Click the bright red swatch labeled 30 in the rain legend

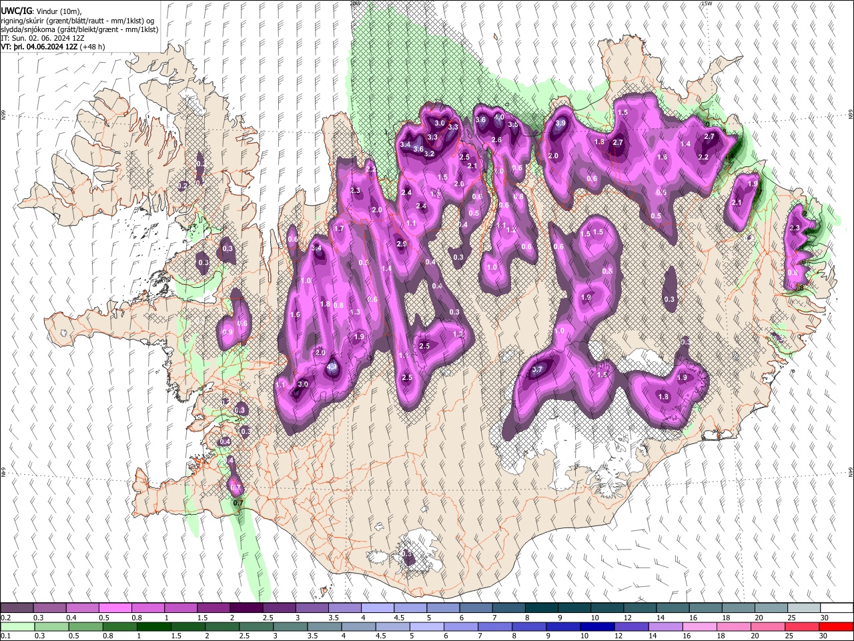pyautogui.click(x=836, y=626)
